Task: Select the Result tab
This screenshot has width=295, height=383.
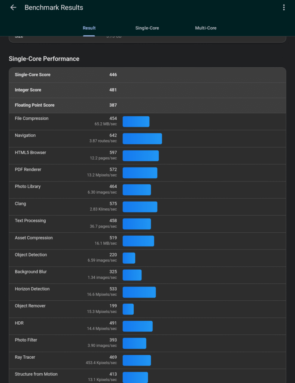Action: [89, 28]
